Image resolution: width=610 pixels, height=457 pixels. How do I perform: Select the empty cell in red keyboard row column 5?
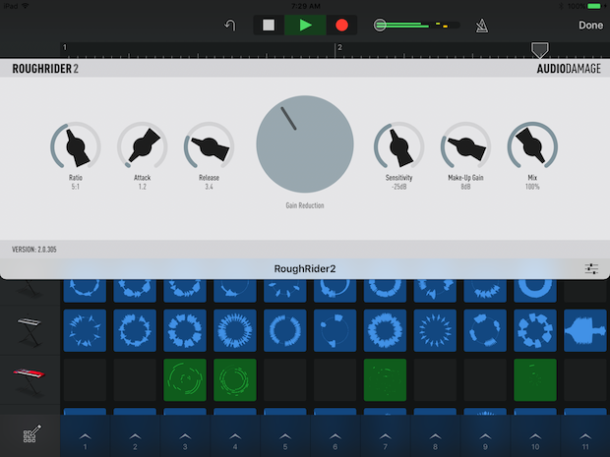(285, 380)
